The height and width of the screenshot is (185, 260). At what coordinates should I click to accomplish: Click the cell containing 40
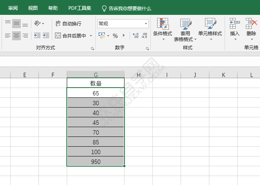coord(96,113)
